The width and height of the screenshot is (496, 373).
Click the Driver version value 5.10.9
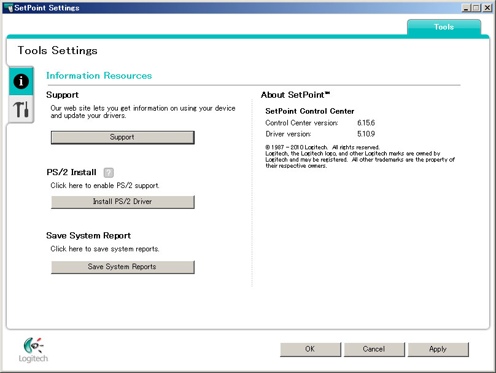366,134
